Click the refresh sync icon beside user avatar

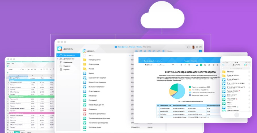point(188,47)
